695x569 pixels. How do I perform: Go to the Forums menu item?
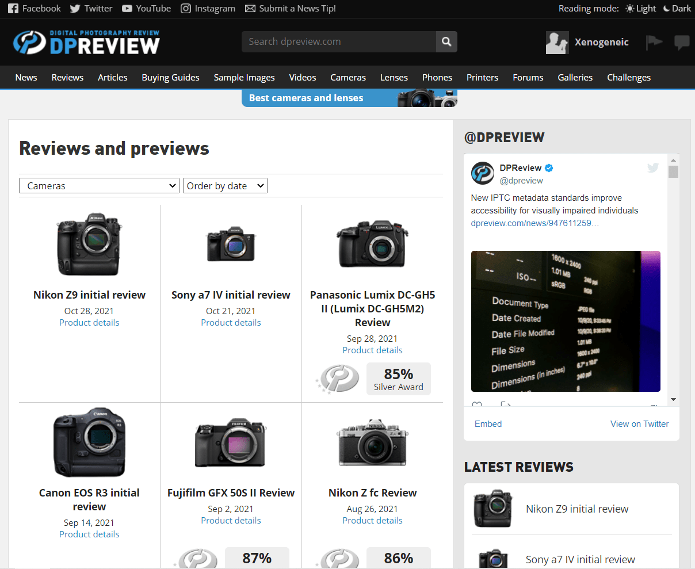[x=528, y=77]
